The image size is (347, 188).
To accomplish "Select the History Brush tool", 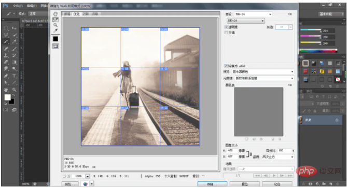I will [x=14, y=55].
